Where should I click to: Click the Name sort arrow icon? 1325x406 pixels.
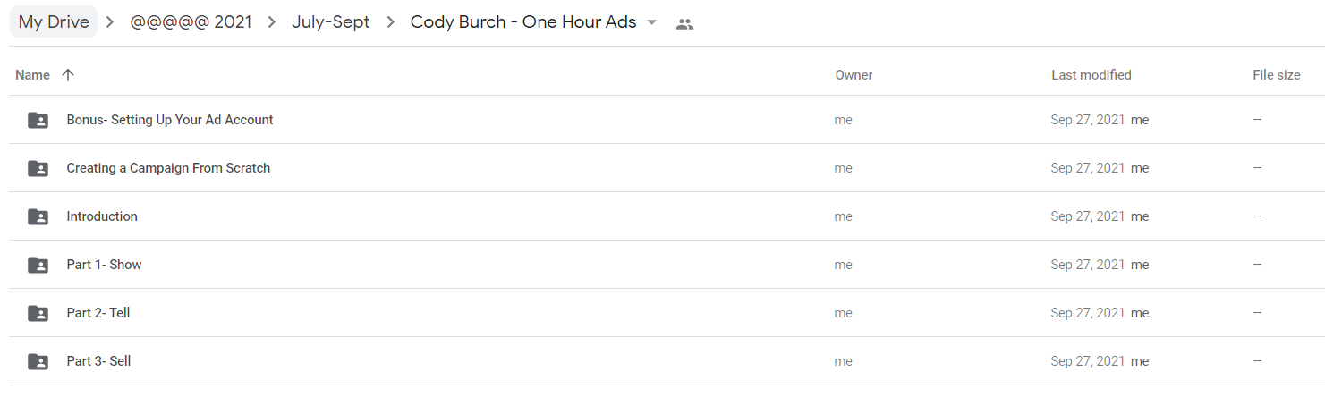tap(68, 75)
